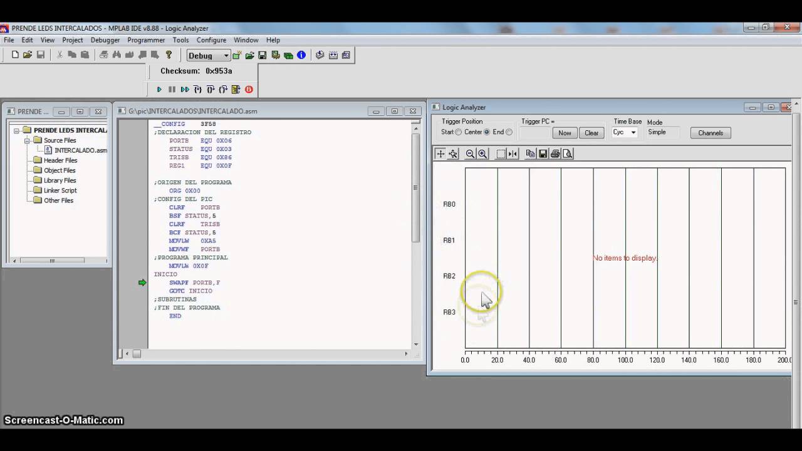
Task: Click the Checksum 0x953a readout
Action: point(196,71)
